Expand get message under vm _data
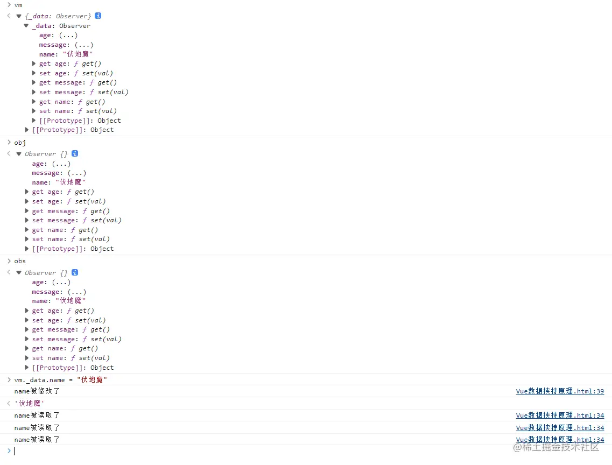The height and width of the screenshot is (465, 612). pyautogui.click(x=33, y=82)
